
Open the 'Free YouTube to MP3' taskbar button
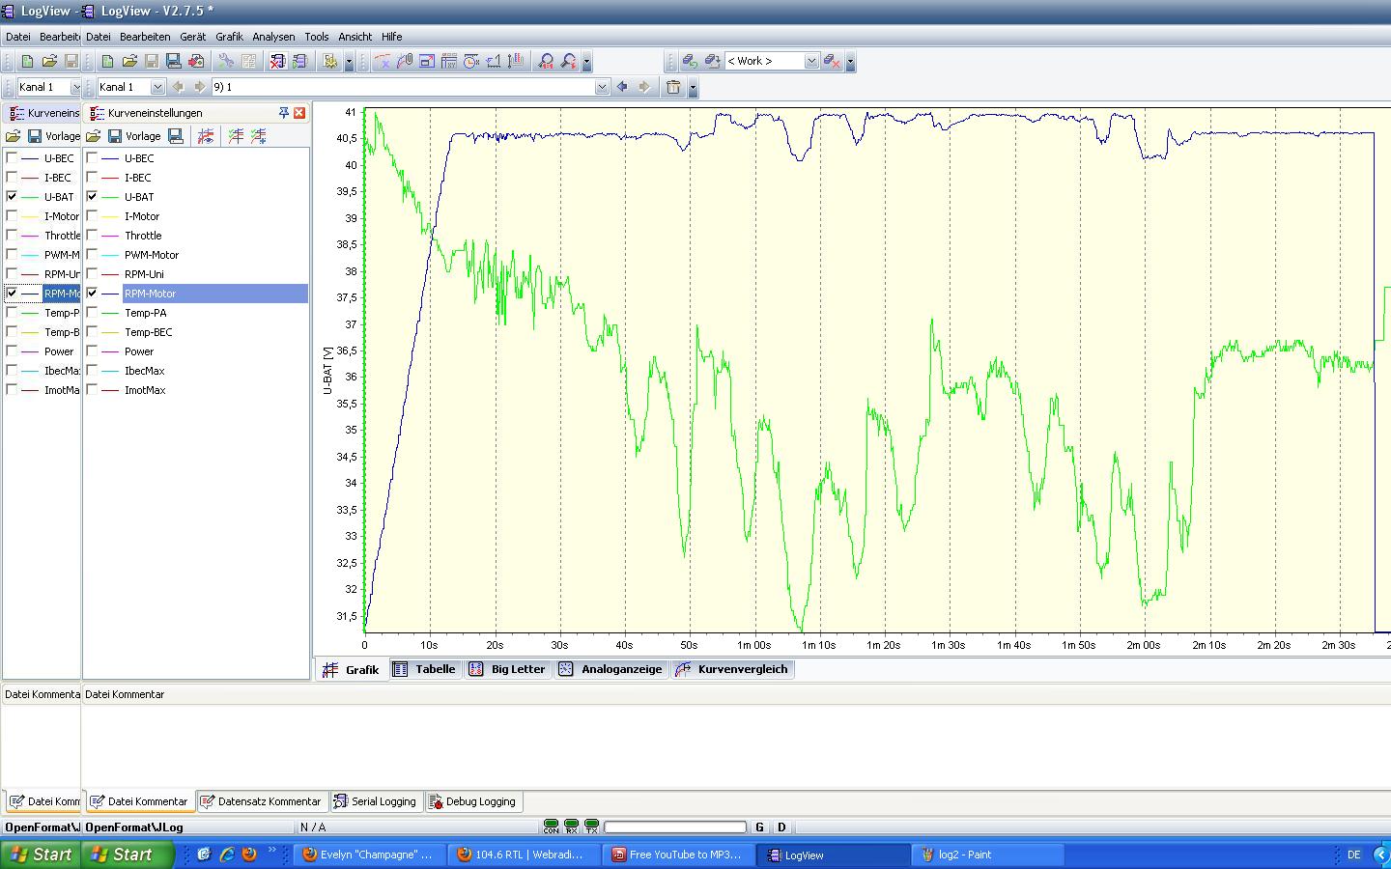coord(677,855)
